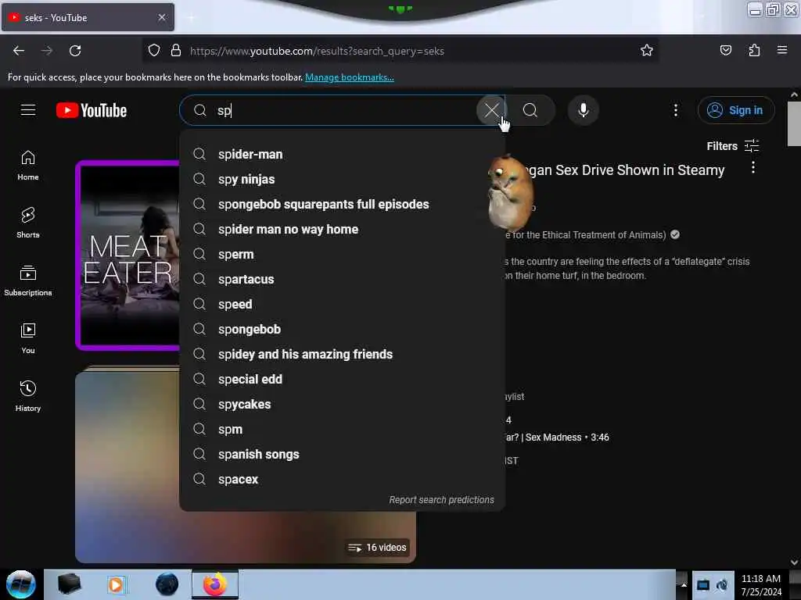Start voice search with the microphone icon
This screenshot has height=600, width=801.
click(x=583, y=110)
